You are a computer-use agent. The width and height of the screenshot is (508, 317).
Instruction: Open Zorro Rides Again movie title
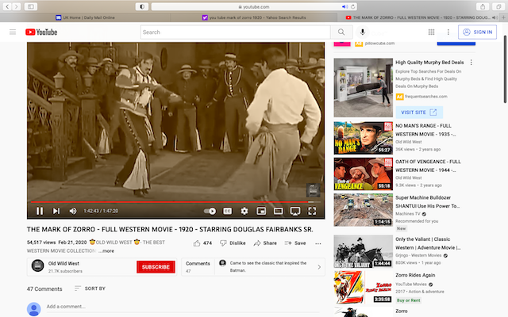(x=415, y=275)
